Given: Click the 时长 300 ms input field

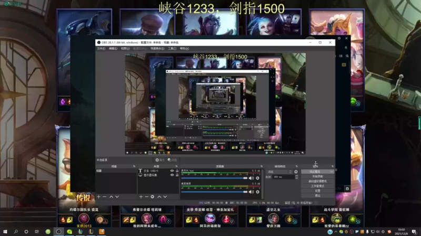Looking at the screenshot, I should pyautogui.click(x=283, y=177).
